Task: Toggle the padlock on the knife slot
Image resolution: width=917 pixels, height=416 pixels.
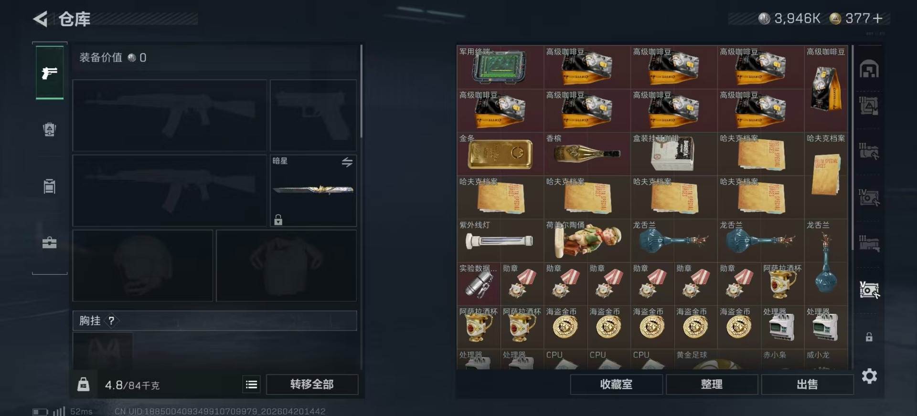Action: 278,219
